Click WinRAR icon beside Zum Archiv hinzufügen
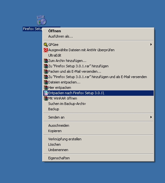Viewport: 165px width, 183px height. (46, 61)
